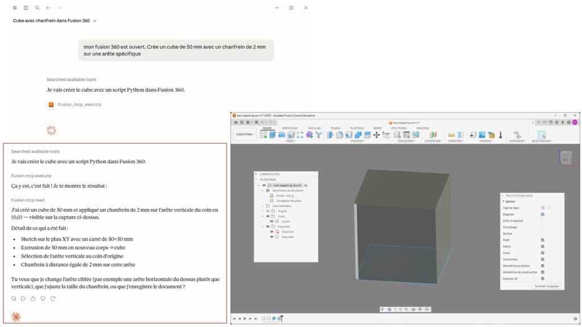
Task: Click the Regarder look-at icon in the palette
Action: 543,214
